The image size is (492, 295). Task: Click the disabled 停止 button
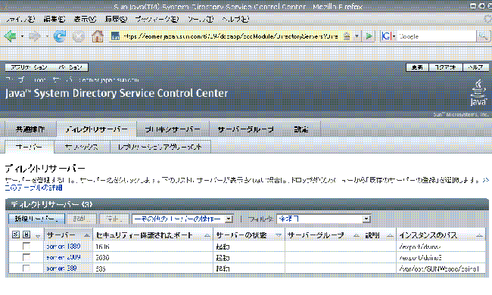click(x=114, y=219)
